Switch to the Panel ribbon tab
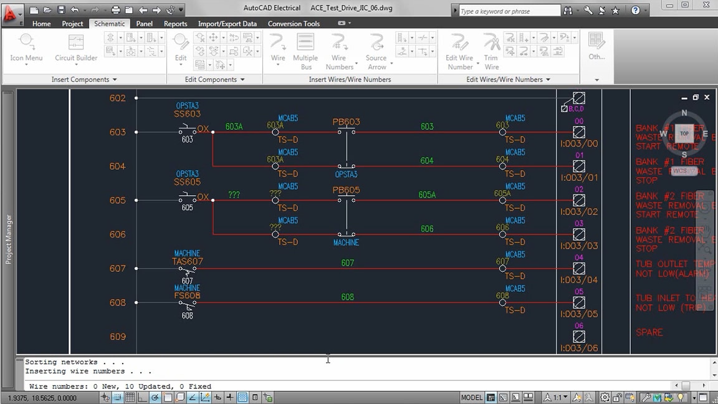 (144, 24)
